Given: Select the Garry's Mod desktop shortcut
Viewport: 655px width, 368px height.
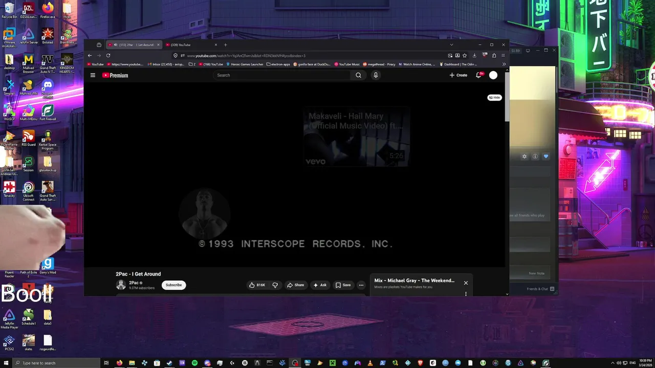Looking at the screenshot, I should (x=48, y=266).
